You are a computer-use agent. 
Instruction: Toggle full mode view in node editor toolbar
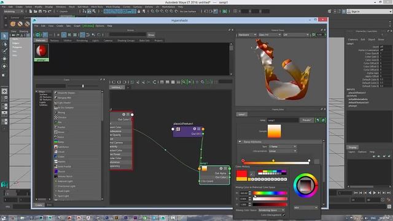pos(173,82)
